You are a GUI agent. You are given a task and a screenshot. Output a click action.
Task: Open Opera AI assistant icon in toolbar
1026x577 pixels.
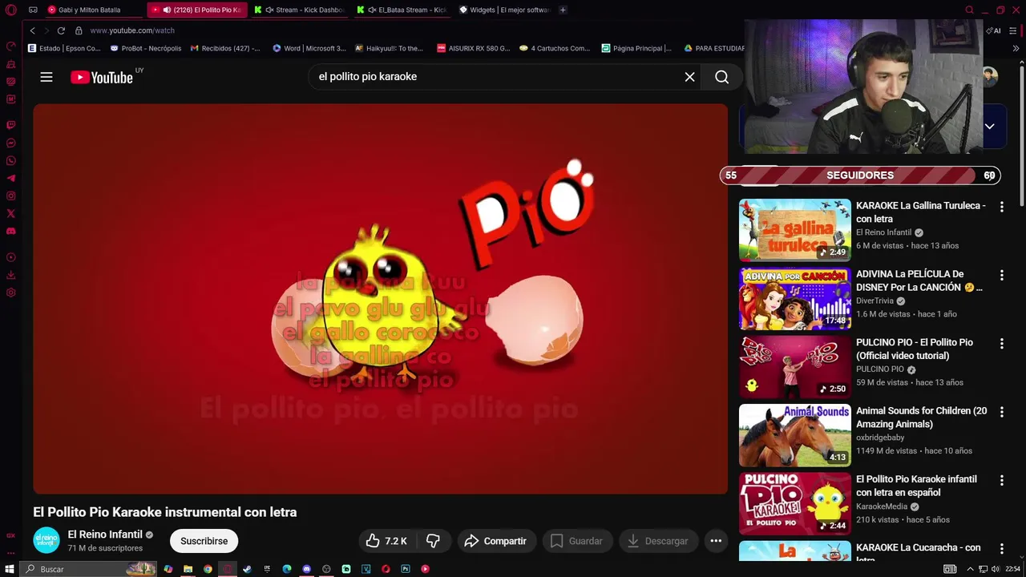[993, 30]
